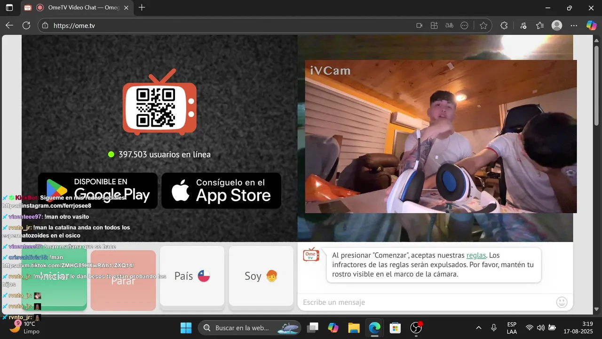This screenshot has height=339, width=602.
Task: Click the 397.503 usuarios en línea counter
Action: point(159,154)
